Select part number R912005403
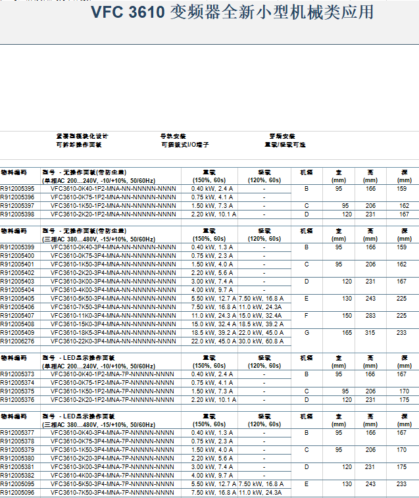This screenshot has height=498, width=419. (17, 282)
